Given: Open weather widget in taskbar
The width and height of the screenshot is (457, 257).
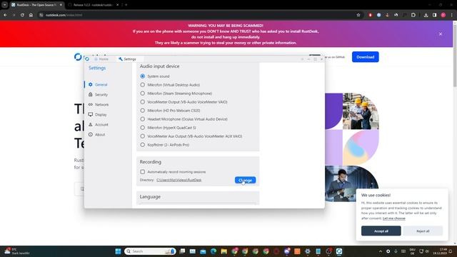Looking at the screenshot, I should click(17, 251).
